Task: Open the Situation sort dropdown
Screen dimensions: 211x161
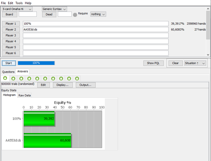Action: [x=195, y=63]
